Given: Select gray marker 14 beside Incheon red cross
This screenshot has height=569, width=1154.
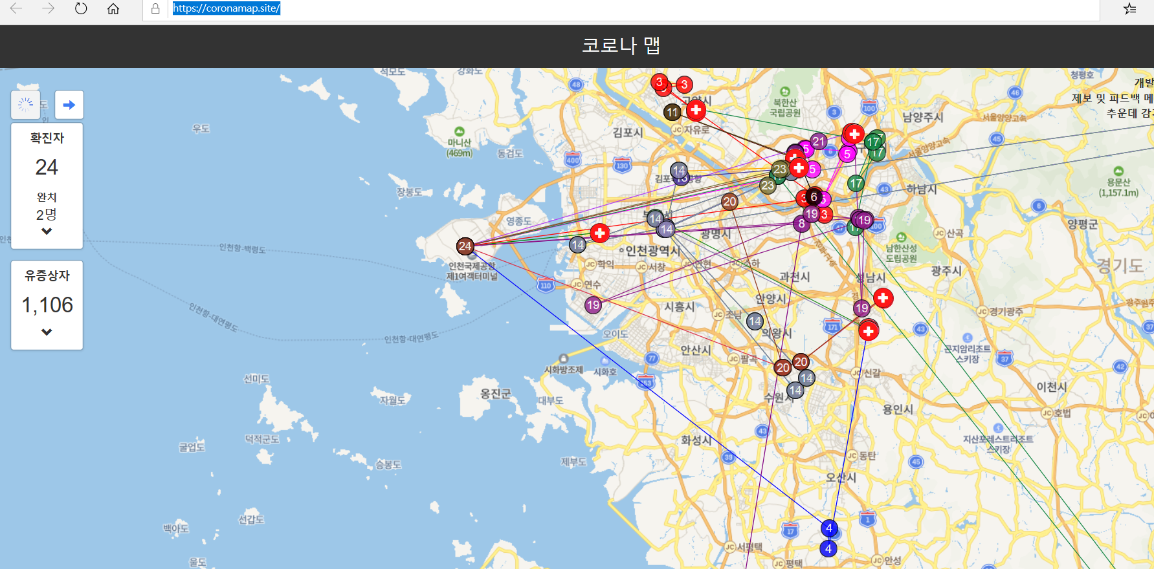Looking at the screenshot, I should point(577,245).
